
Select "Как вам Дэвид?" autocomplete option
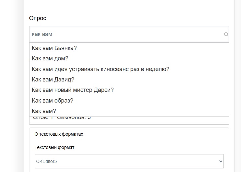[x=53, y=80]
